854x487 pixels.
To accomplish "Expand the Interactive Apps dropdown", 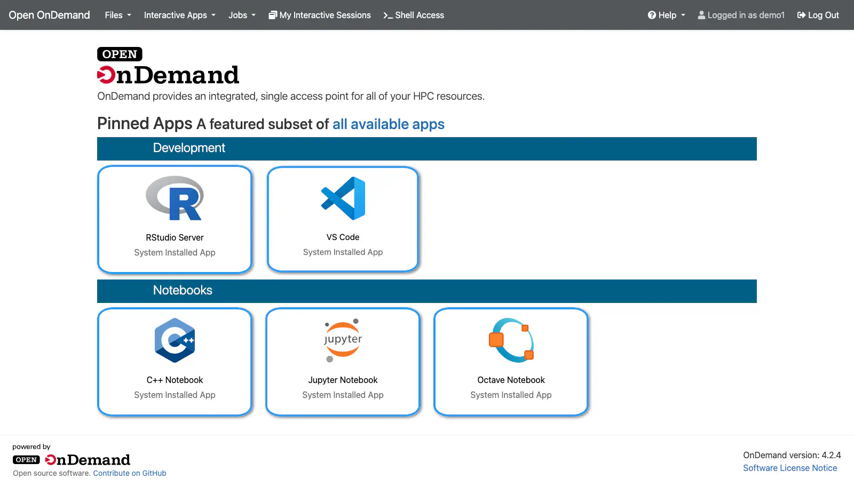I will click(180, 15).
